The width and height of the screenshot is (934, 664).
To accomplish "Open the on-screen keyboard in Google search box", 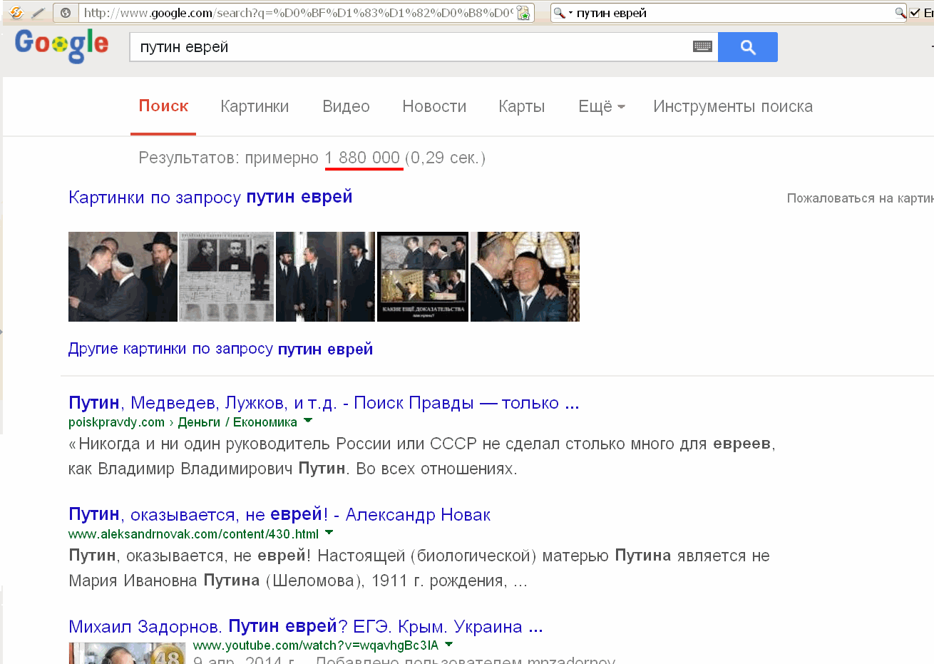I will click(702, 47).
